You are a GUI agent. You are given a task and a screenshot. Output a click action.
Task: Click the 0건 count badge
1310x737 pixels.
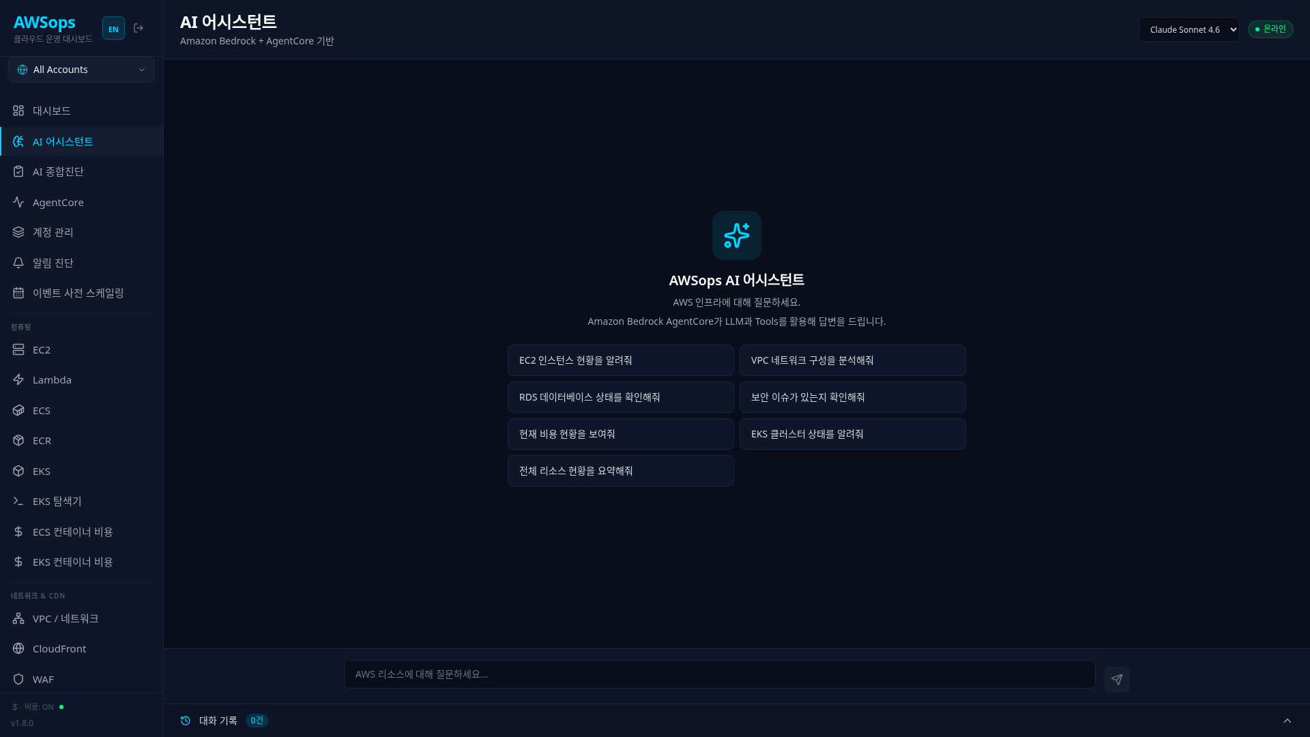(x=257, y=721)
